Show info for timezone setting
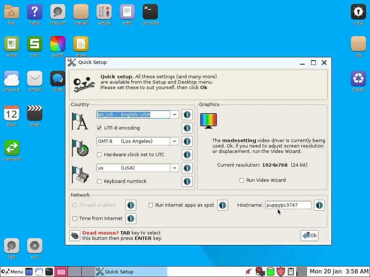370x277 pixels. [x=187, y=141]
